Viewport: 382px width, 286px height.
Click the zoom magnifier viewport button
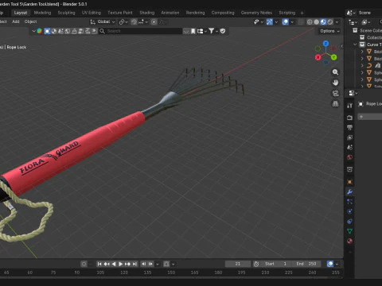tap(335, 72)
